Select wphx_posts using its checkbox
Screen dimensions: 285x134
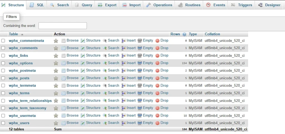pos(3,78)
